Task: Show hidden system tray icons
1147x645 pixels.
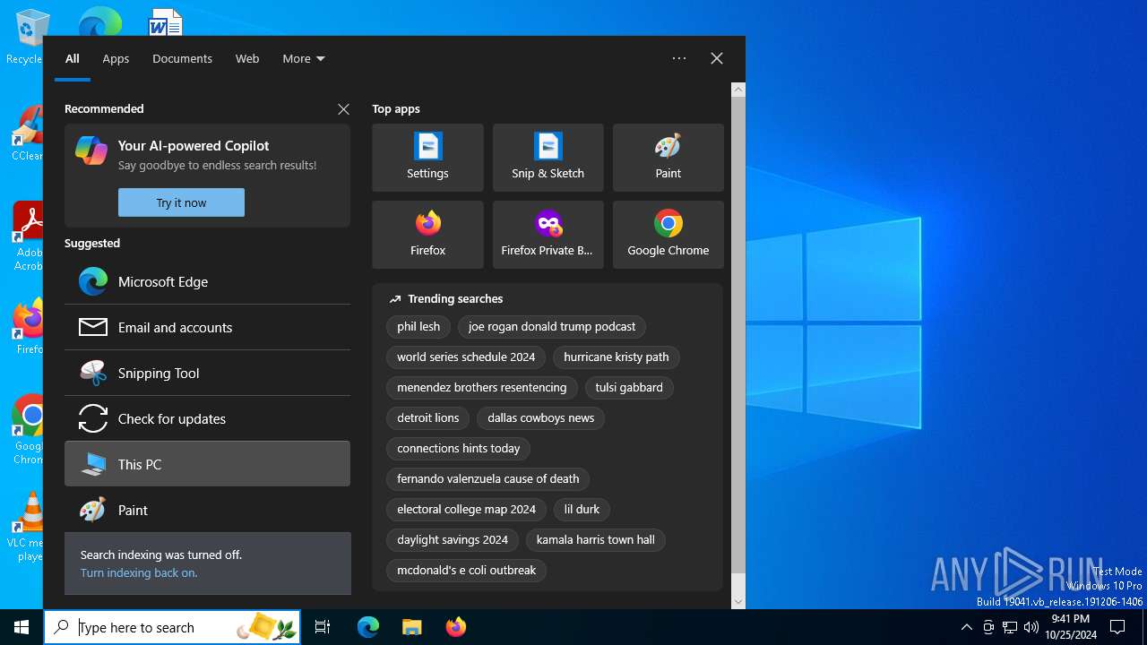Action: click(966, 627)
